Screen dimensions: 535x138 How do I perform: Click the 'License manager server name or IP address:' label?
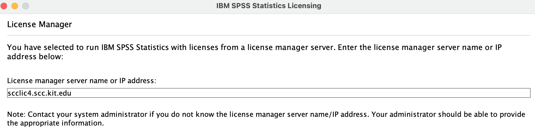[x=82, y=81]
